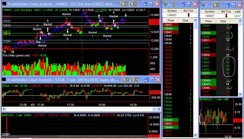Select the YMM07 symbol cell in the Time & Sales window without a Last column
244x139 pixels.
point(172,15)
